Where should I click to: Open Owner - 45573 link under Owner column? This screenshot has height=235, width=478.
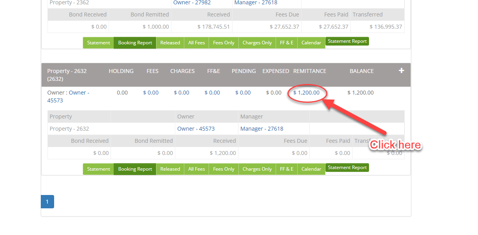[x=196, y=129]
